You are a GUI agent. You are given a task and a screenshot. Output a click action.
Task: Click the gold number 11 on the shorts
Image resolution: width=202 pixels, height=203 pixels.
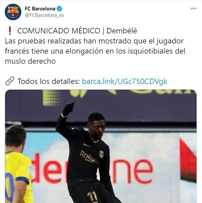(x=92, y=197)
